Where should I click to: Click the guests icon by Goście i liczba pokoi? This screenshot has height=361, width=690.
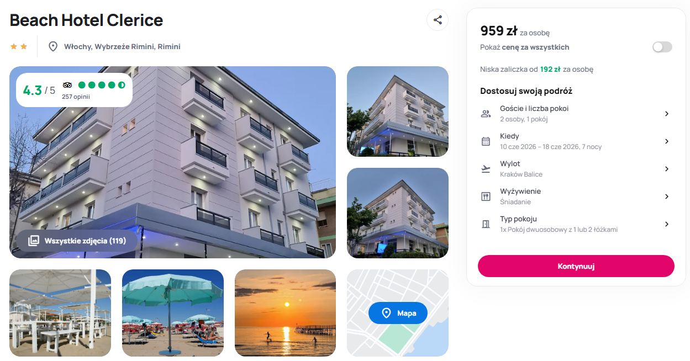(x=486, y=114)
